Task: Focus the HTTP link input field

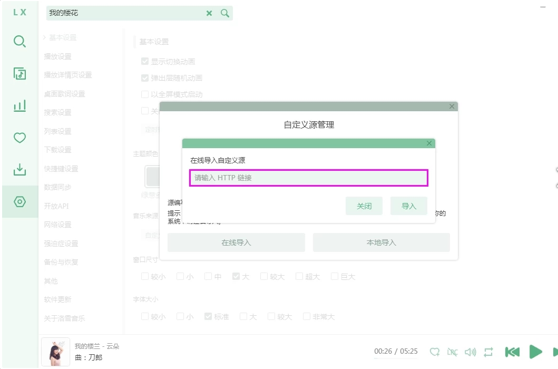Action: coord(308,178)
